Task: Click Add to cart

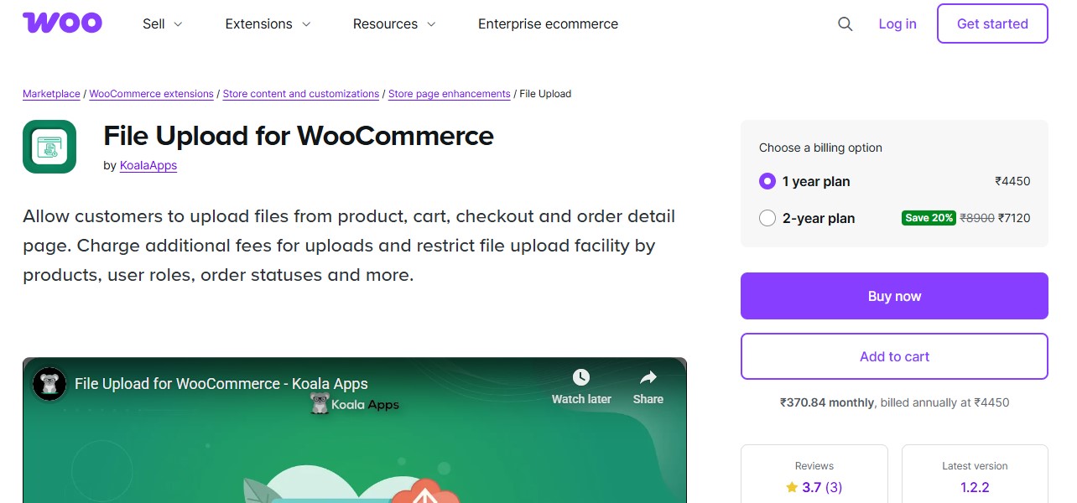Action: (893, 356)
